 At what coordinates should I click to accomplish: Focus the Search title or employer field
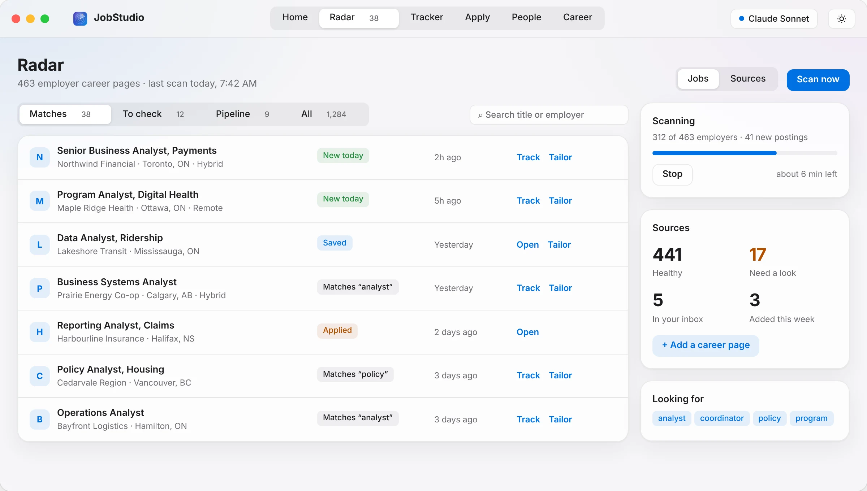tap(549, 115)
